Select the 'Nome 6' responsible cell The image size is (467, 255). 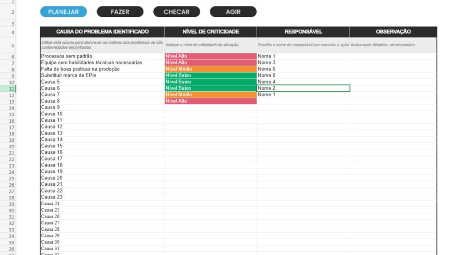click(303, 69)
